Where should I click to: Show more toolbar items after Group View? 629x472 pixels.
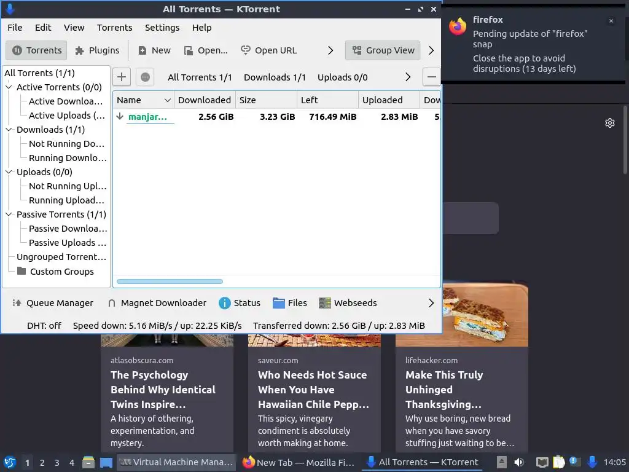click(431, 50)
